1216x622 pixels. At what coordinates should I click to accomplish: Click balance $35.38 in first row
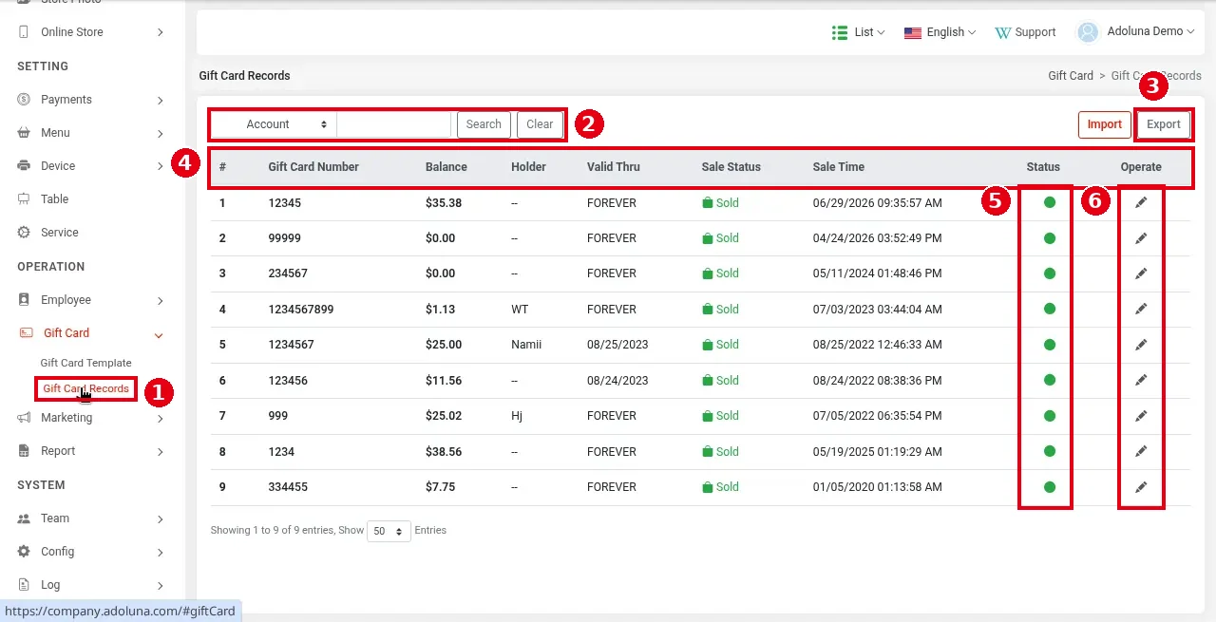pos(444,203)
